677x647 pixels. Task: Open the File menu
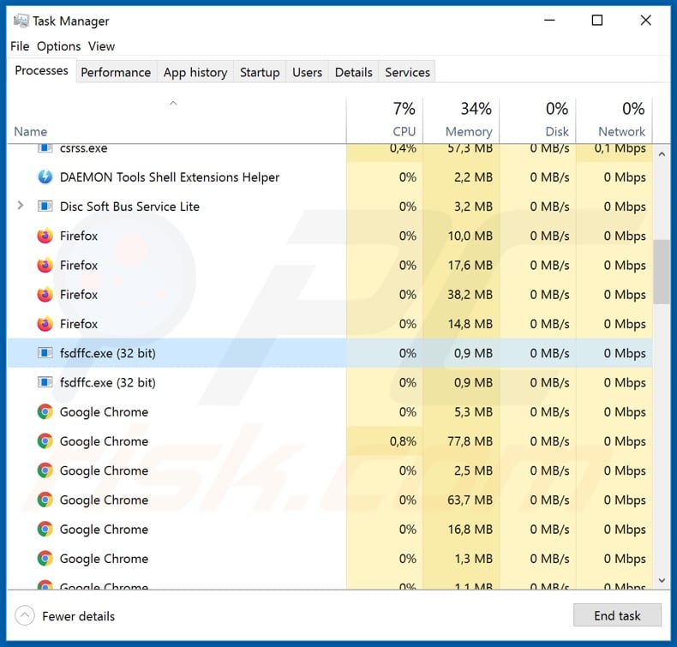tap(20, 46)
